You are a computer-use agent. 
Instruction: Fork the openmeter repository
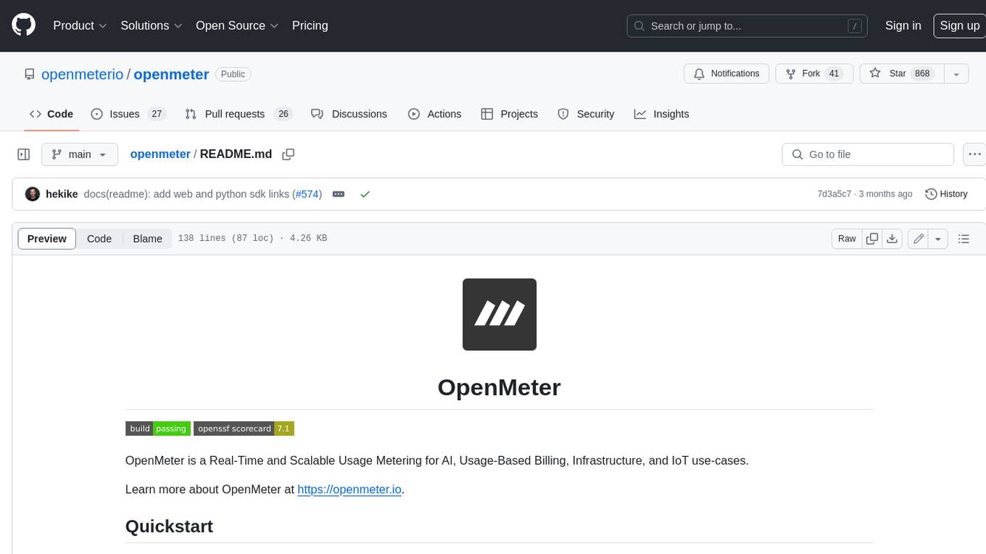pos(814,74)
